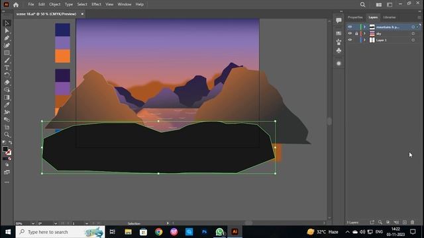Open the Effect menu
This screenshot has width=424, height=238.
pos(96,5)
